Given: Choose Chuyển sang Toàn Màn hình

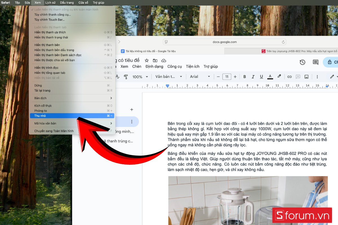Looking at the screenshot, I should click(x=72, y=131).
